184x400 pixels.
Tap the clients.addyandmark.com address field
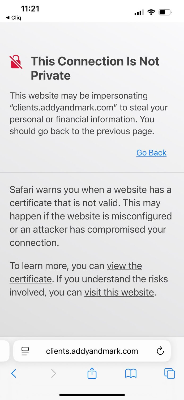[92, 351]
